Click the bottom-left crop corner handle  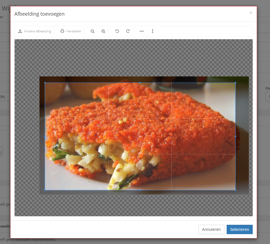coord(45,190)
